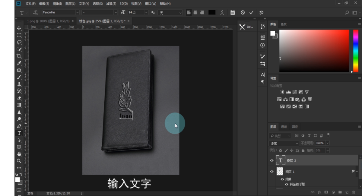362x196 pixels.
Task: Toggle lock transparent pixels
Action: point(281,150)
